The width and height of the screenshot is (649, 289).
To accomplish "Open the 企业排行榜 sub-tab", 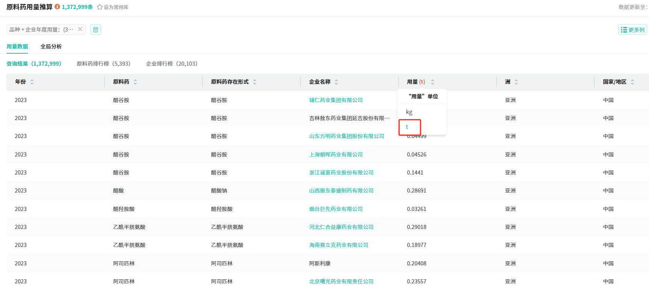I will click(171, 64).
